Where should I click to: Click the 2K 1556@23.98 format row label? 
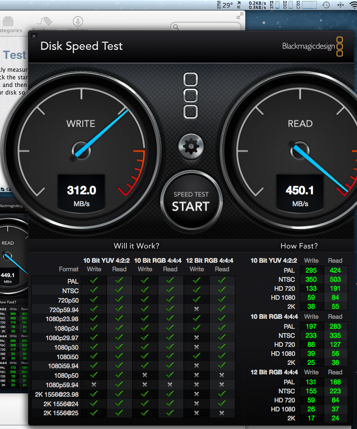57,394
